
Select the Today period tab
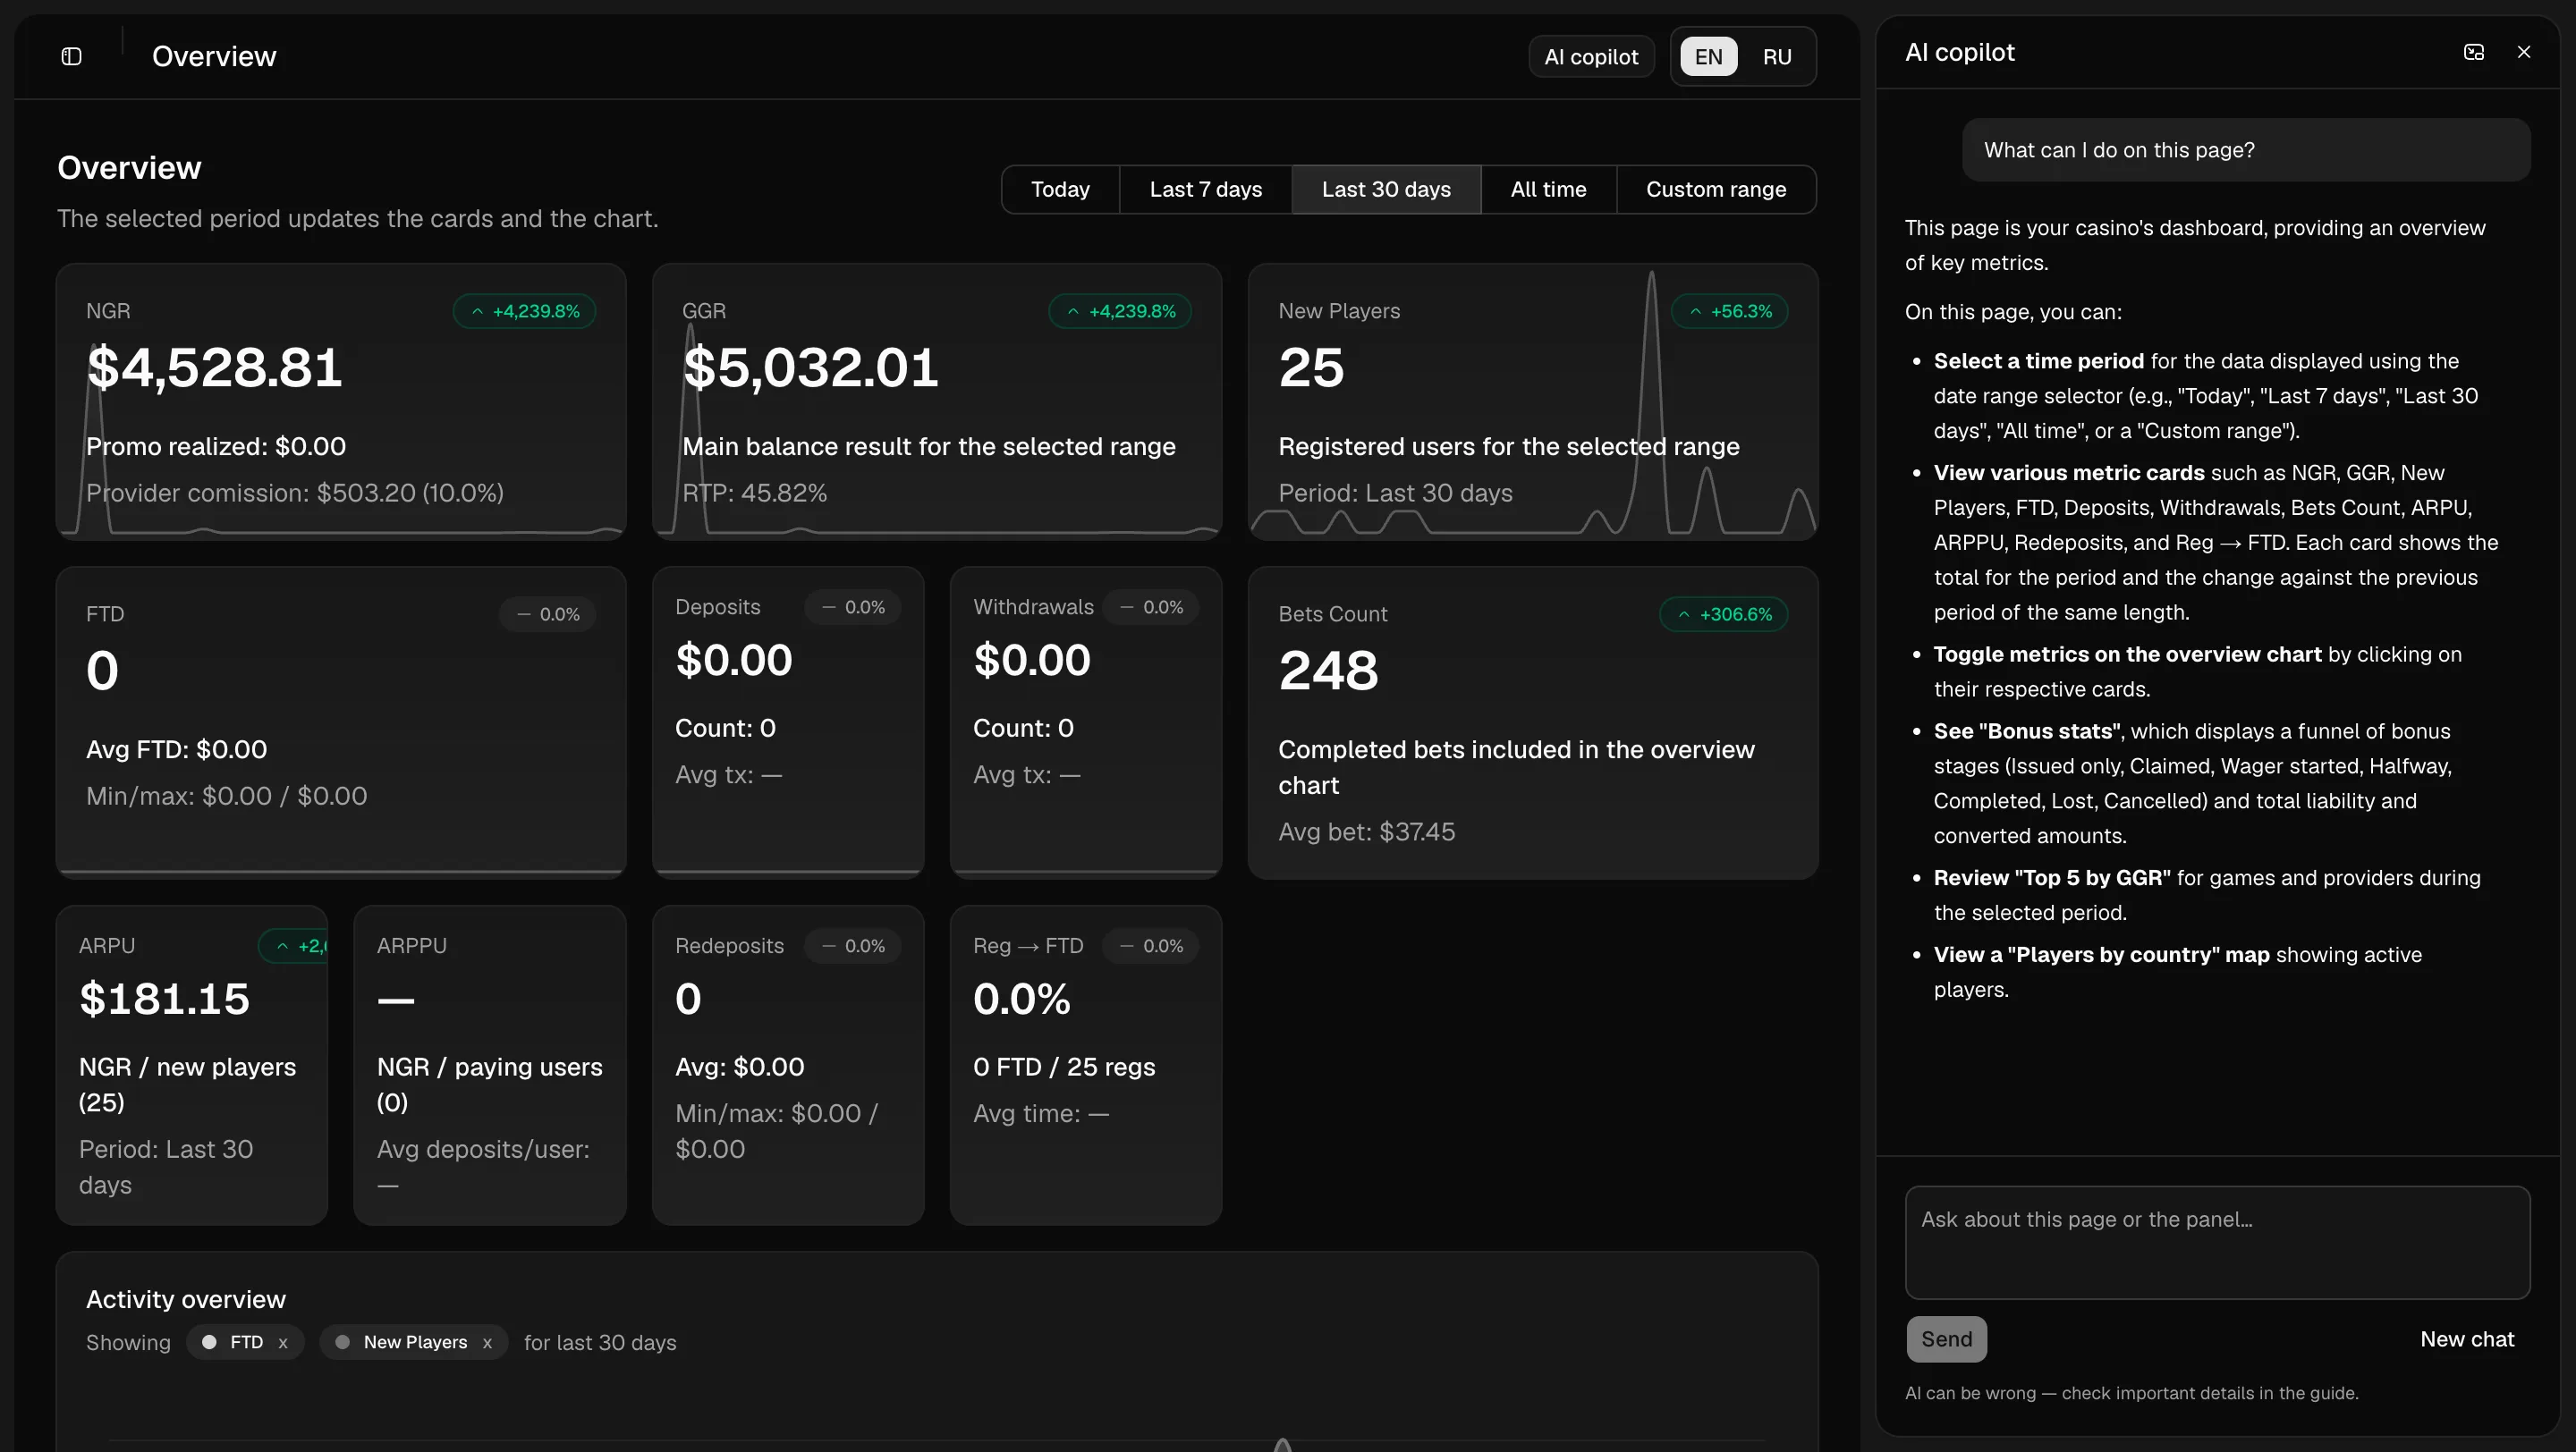(x=1060, y=189)
